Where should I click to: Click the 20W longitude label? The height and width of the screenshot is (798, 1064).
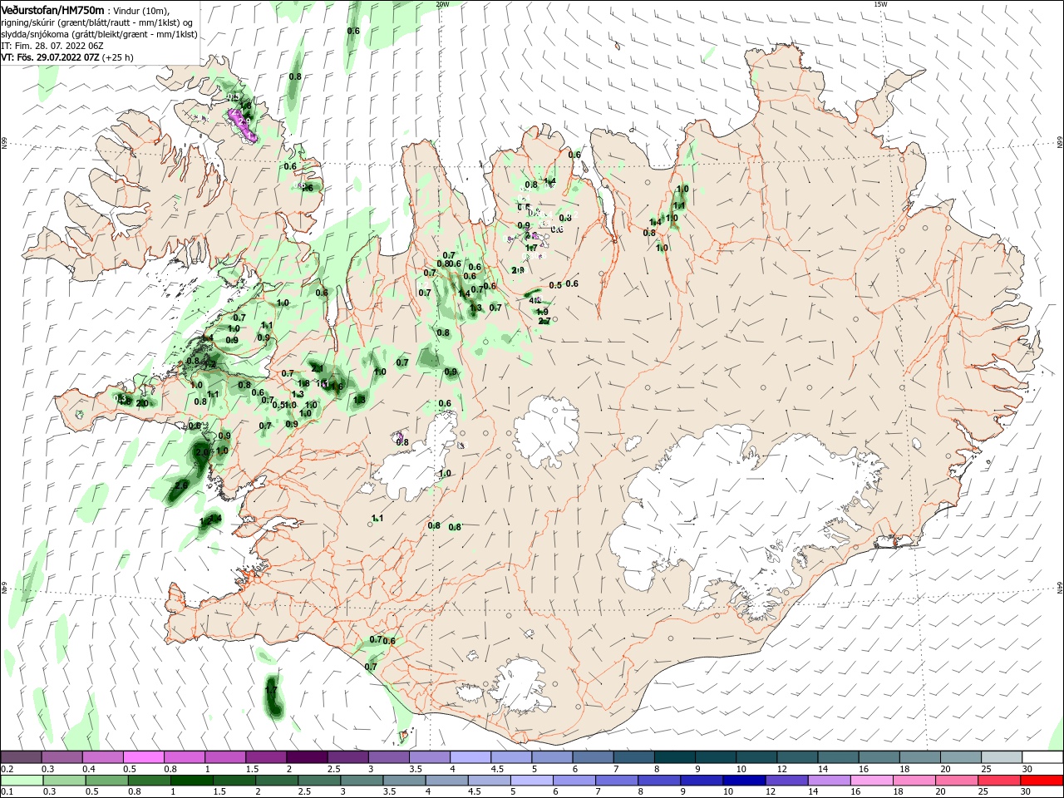point(442,4)
